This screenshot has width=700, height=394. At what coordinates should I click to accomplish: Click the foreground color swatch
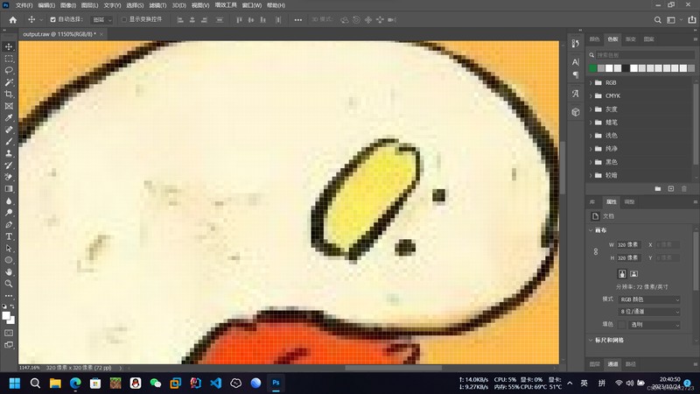pos(6,316)
